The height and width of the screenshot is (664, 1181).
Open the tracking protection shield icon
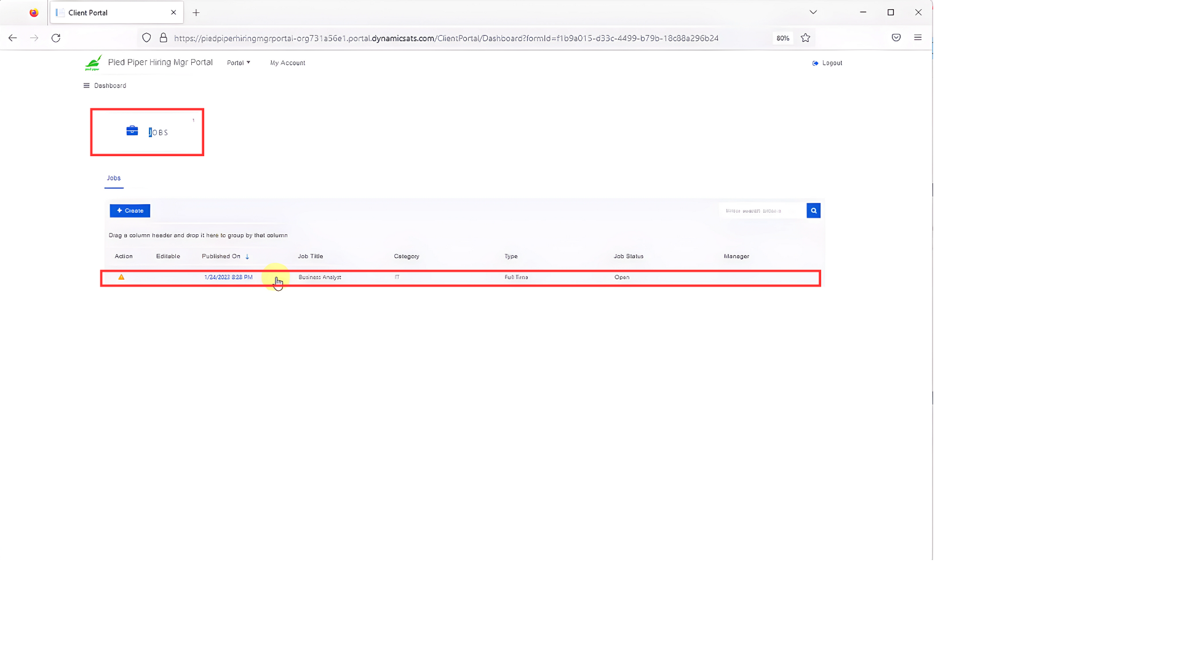tap(146, 38)
